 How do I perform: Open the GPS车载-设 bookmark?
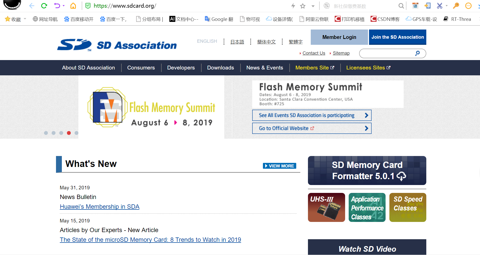coord(421,19)
